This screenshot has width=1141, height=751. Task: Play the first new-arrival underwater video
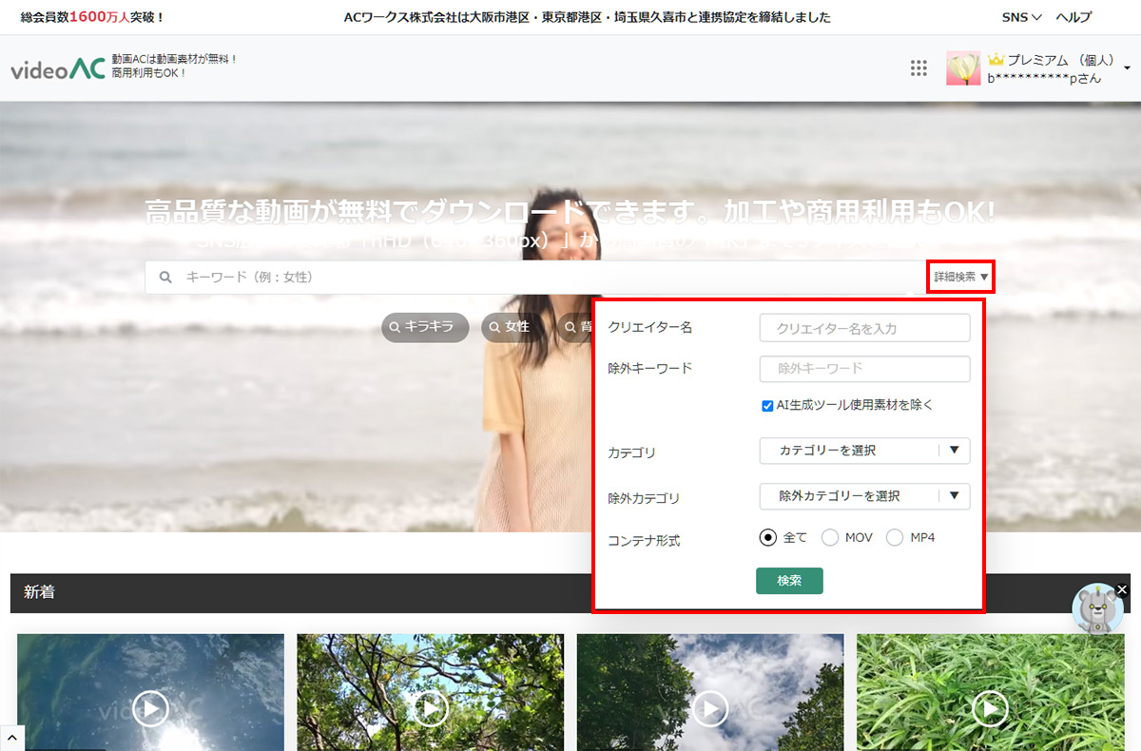pyautogui.click(x=150, y=708)
